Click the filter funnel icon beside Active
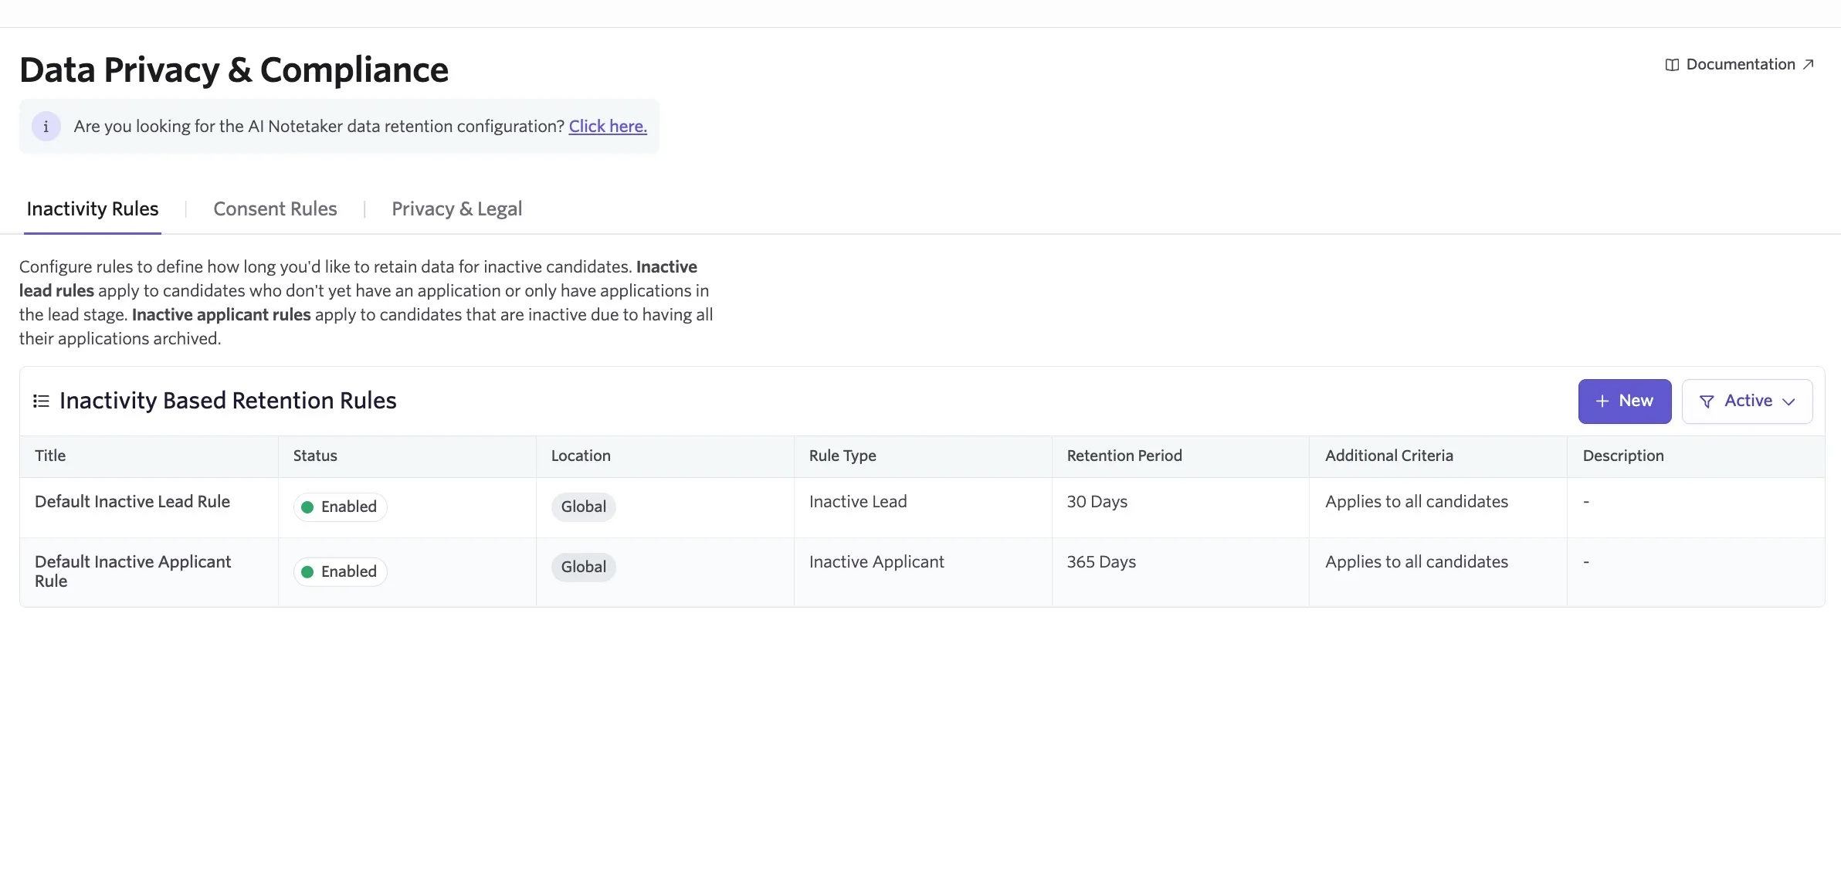 pyautogui.click(x=1707, y=402)
